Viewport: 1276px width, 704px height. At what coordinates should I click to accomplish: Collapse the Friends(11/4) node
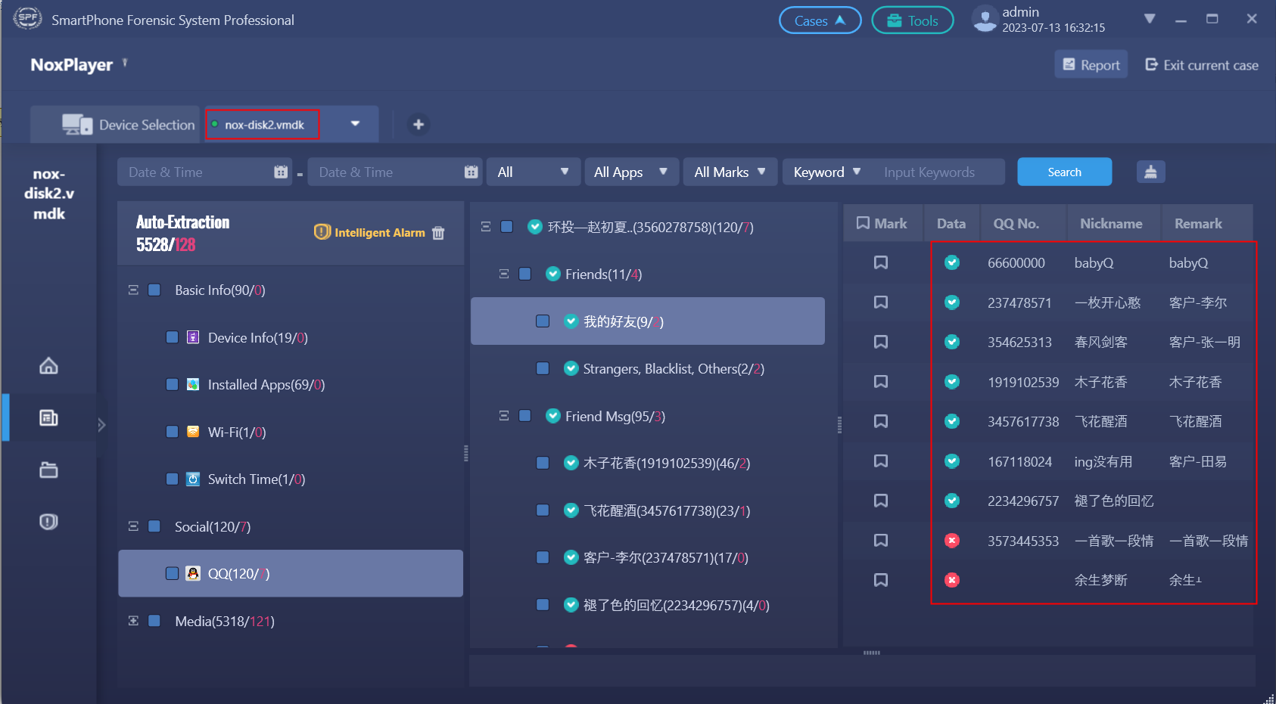point(504,274)
